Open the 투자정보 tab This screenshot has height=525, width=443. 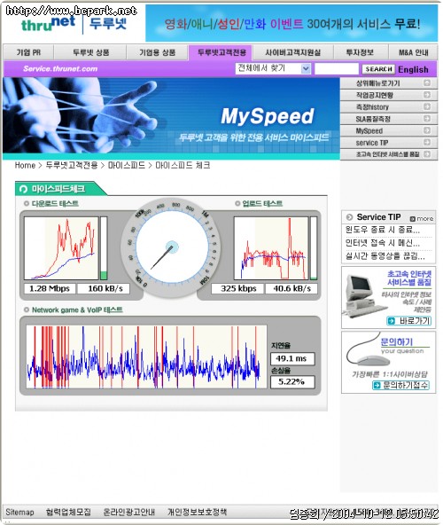tap(360, 52)
